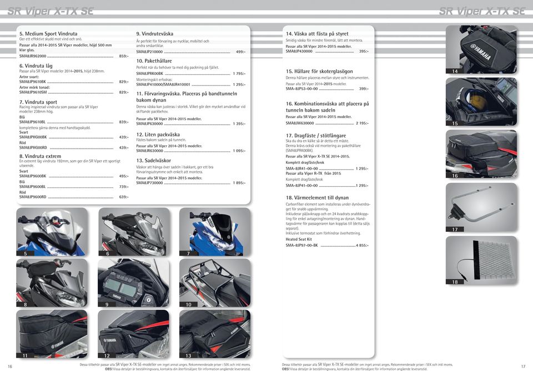Click part number SMA8JR962000

coord(33,56)
